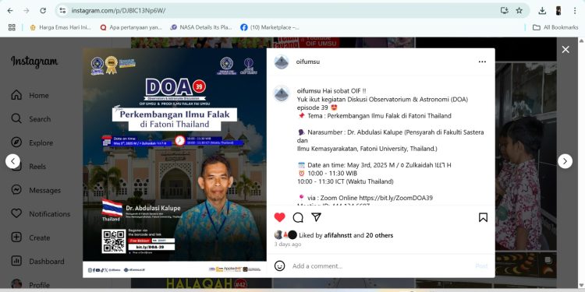This screenshot has height=292, width=585.
Task: Click the Instagram logo
Action: point(34,62)
